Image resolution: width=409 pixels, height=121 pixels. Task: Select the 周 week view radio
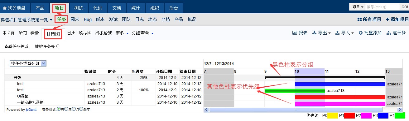[66, 109]
